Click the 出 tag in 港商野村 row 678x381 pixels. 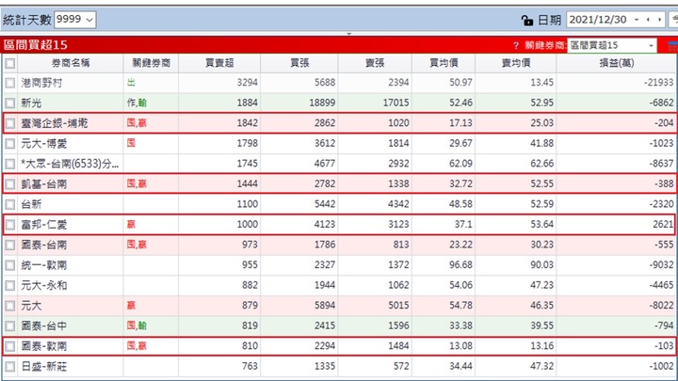(x=131, y=82)
